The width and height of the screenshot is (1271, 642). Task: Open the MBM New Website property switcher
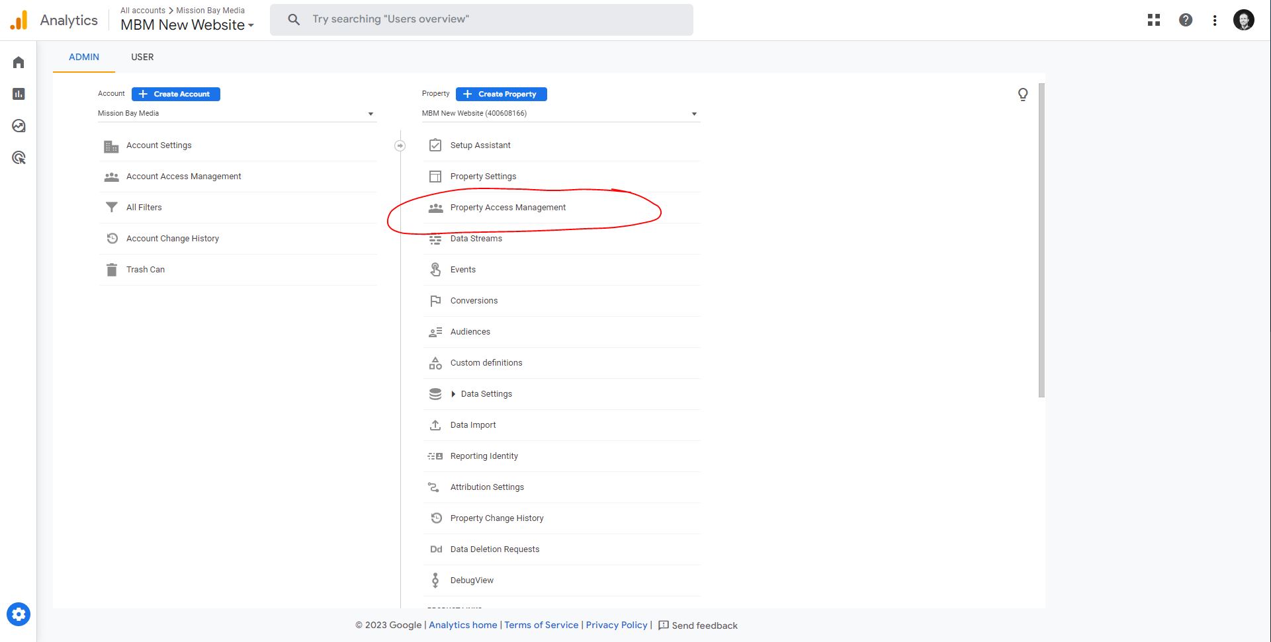click(187, 25)
